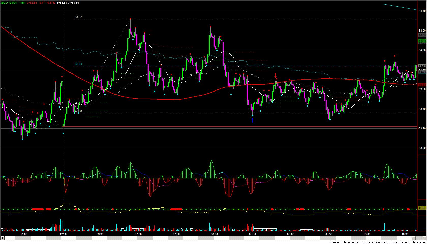Image resolution: width=427 pixels, height=244 pixels.
Task: Click the 54.40 price axis label
Action: pyautogui.click(x=422, y=11)
